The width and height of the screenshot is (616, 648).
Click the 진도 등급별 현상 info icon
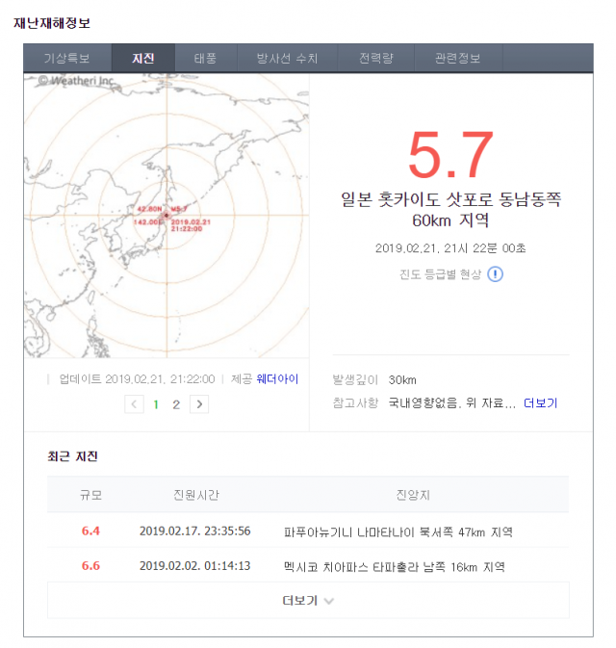(495, 273)
